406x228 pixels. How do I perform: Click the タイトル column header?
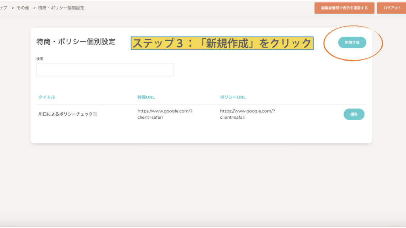coord(47,97)
